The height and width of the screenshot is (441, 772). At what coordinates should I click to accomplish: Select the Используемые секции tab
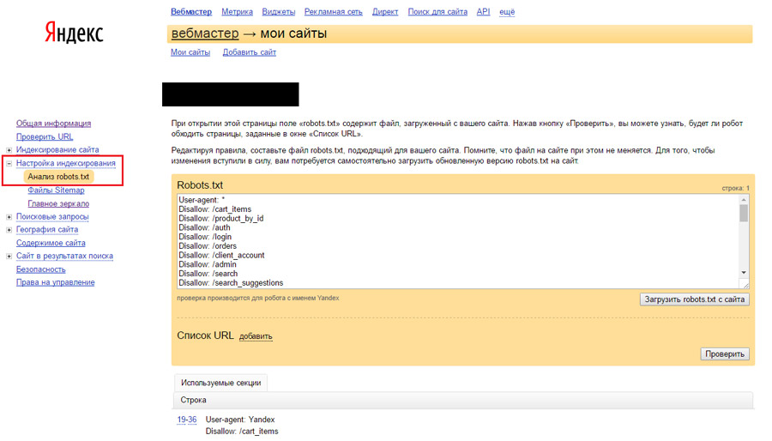coord(220,383)
